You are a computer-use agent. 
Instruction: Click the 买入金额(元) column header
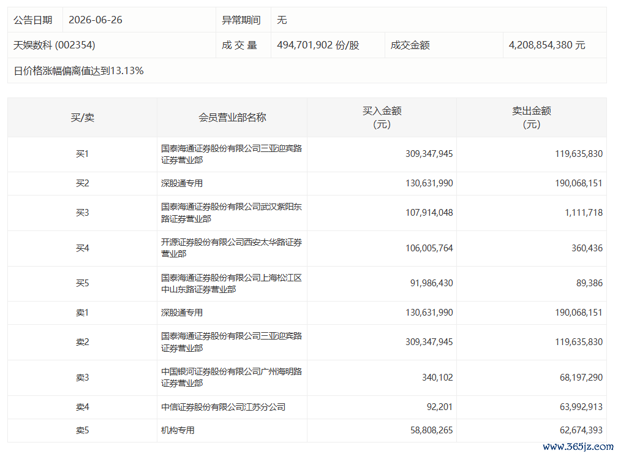[x=382, y=117]
